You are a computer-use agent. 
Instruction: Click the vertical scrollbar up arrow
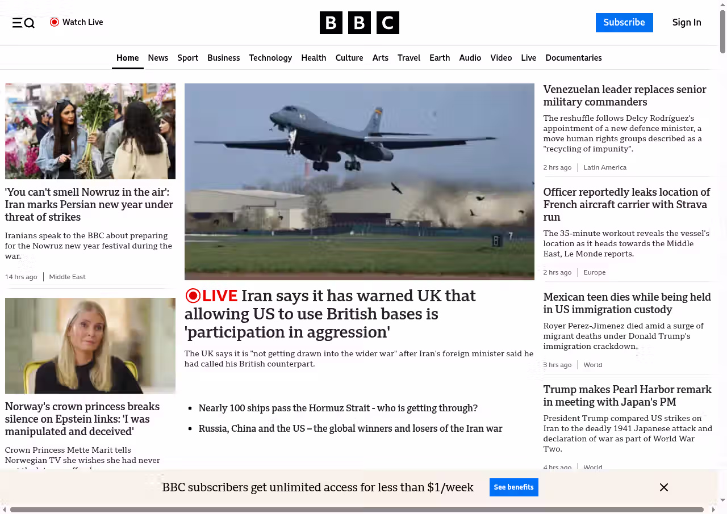click(x=722, y=5)
